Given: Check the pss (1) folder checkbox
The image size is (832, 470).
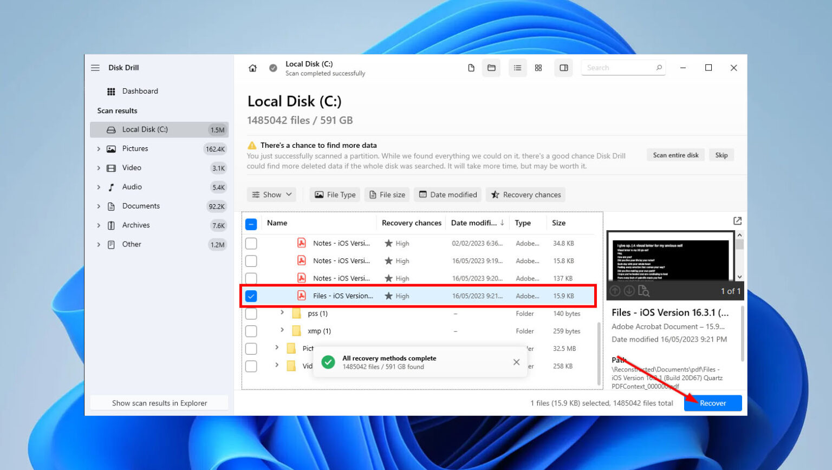Looking at the screenshot, I should click(x=251, y=313).
